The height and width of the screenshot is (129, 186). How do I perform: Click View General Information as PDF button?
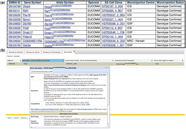tap(42, 72)
